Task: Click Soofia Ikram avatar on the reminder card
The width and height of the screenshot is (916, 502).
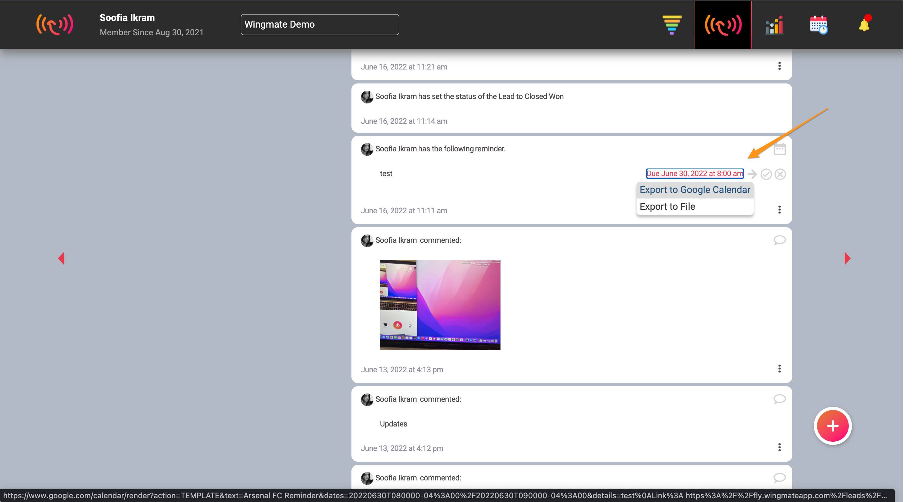Action: [x=367, y=149]
